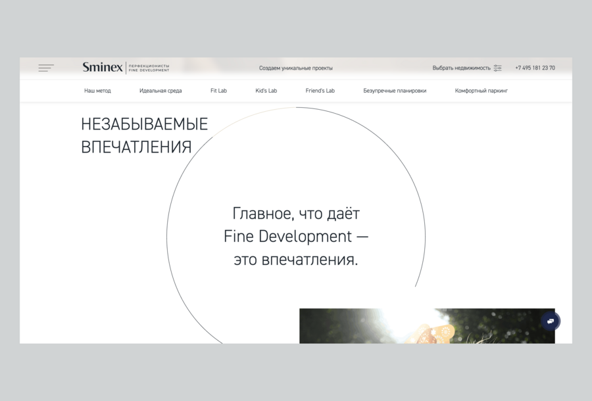Navigate to Friend's Lab

click(320, 91)
